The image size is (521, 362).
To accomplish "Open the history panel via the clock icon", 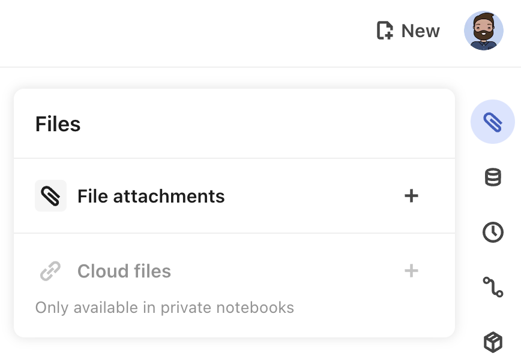I will [492, 233].
